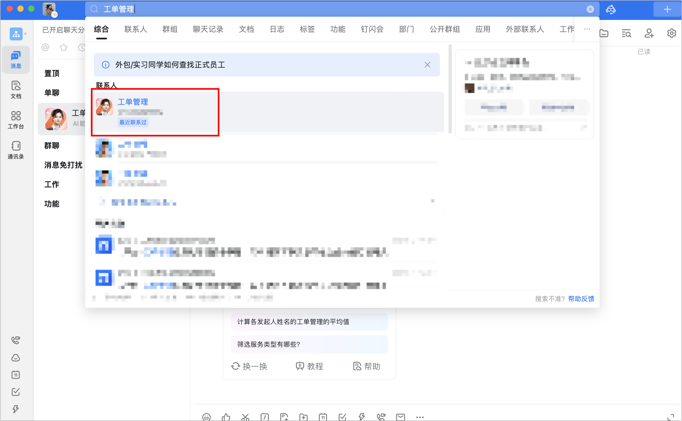
Task: Open the phone call icon in the left sidebar
Action: coord(16,340)
